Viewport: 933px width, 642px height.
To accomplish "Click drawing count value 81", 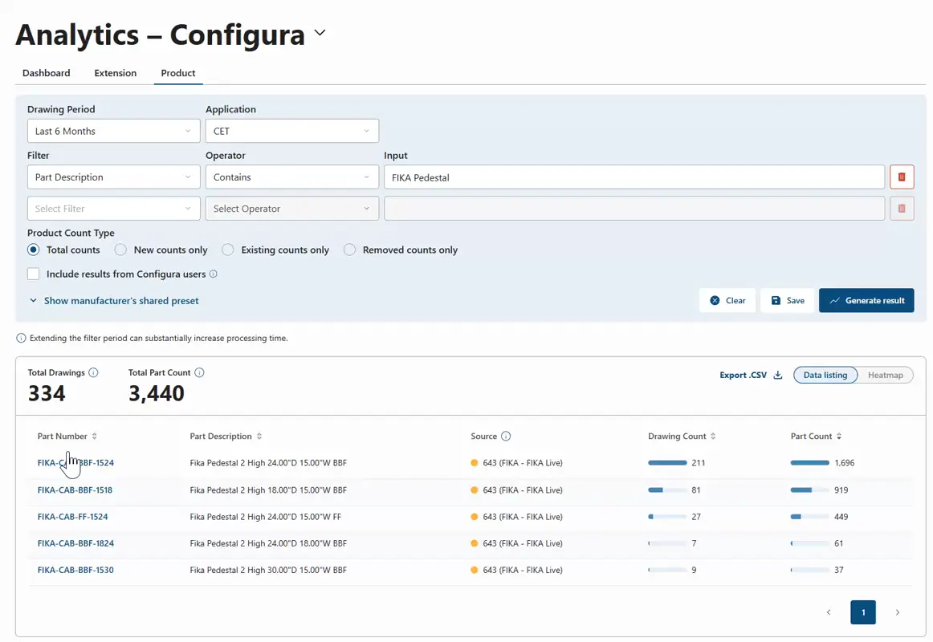I will pyautogui.click(x=696, y=490).
